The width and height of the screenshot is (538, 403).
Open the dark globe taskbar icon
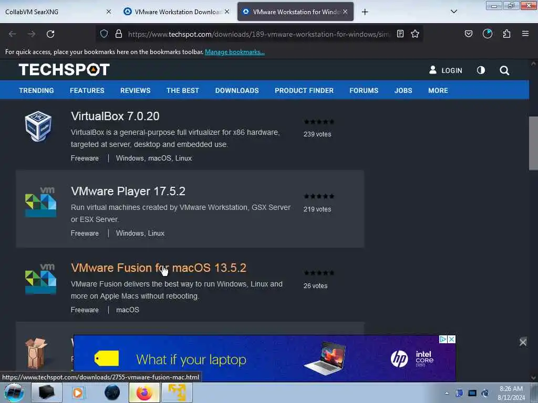click(112, 393)
